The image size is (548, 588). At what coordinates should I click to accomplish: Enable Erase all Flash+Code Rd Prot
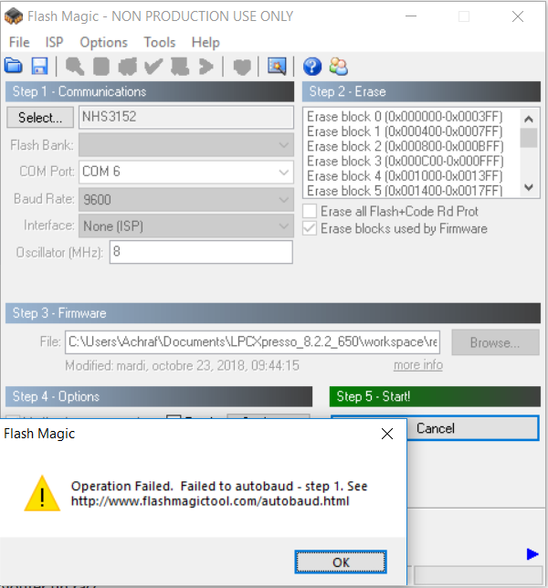310,212
